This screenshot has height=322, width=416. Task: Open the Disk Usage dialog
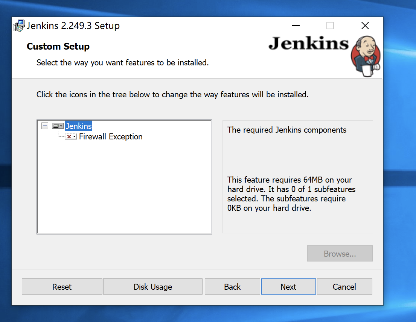pos(153,287)
